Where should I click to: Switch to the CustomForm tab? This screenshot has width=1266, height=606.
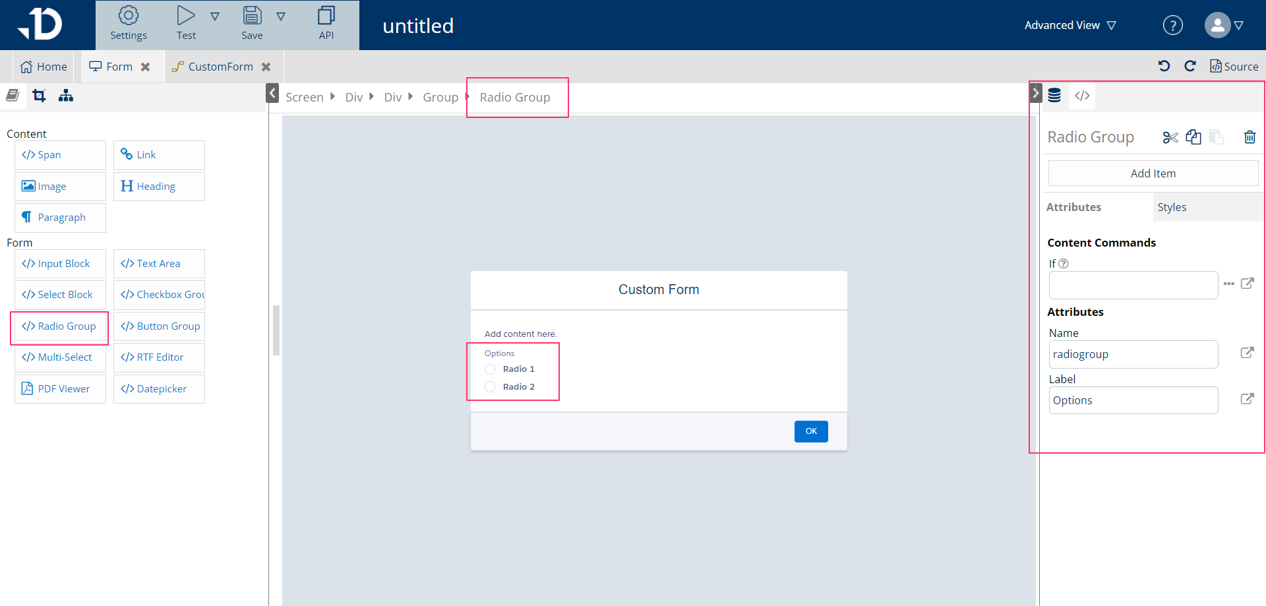tap(220, 67)
